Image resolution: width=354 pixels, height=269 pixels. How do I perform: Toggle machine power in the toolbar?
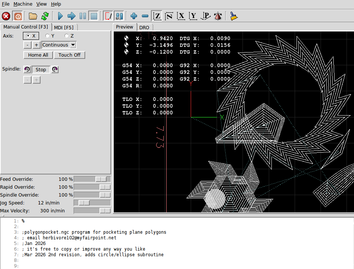(18, 16)
